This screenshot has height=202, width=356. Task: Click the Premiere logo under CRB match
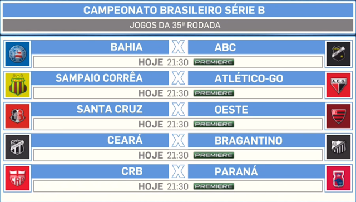tap(214, 186)
